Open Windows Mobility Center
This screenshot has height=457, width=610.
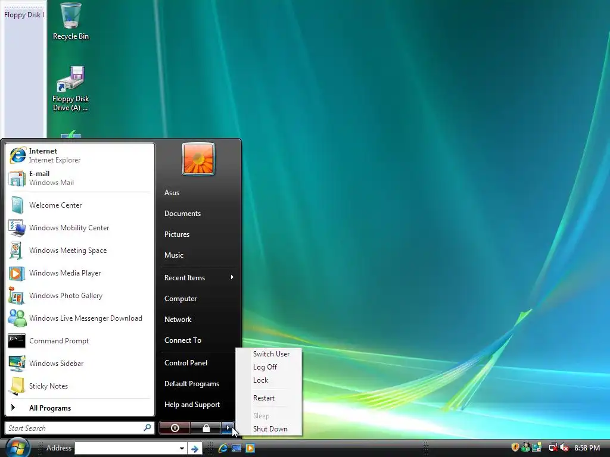pos(79,228)
